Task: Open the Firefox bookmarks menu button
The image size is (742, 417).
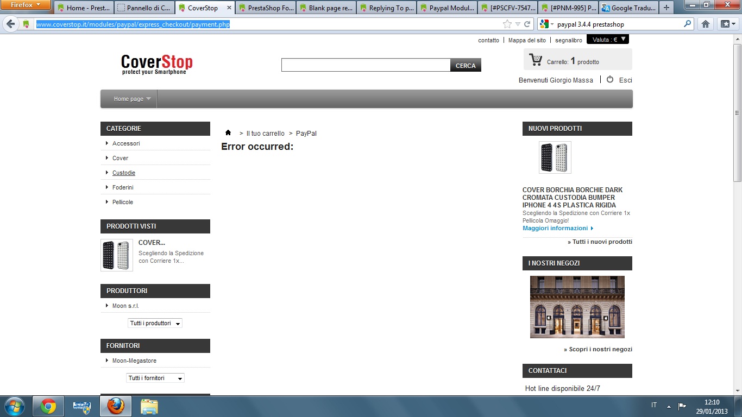Action: [727, 24]
